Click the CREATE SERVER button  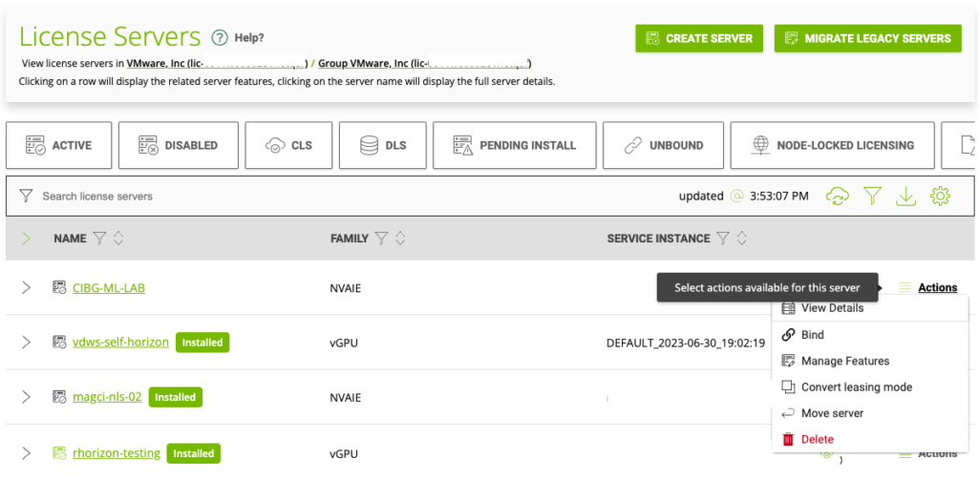click(x=699, y=38)
